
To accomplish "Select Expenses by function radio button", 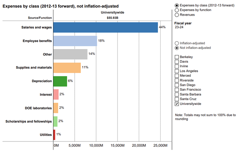I will (x=177, y=10).
